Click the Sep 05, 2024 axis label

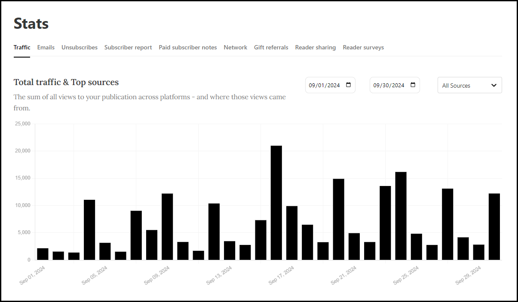pos(95,275)
